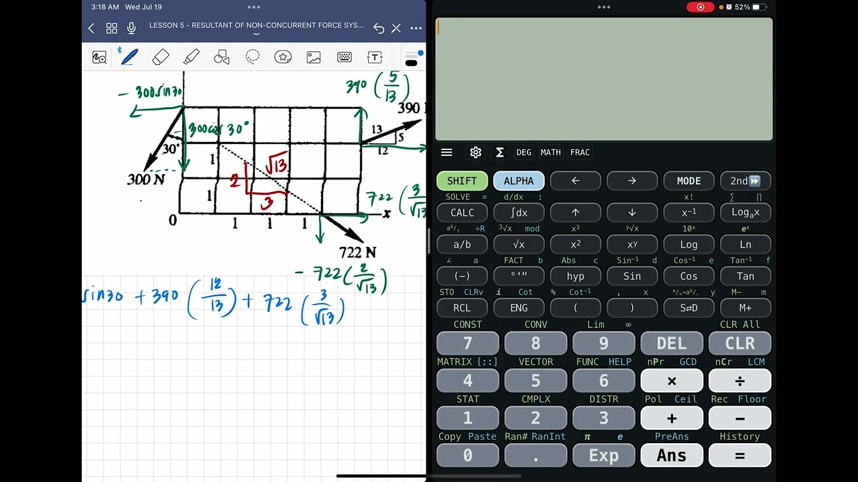The image size is (858, 482).
Task: Switch to the 2nd keypad page
Action: [745, 181]
